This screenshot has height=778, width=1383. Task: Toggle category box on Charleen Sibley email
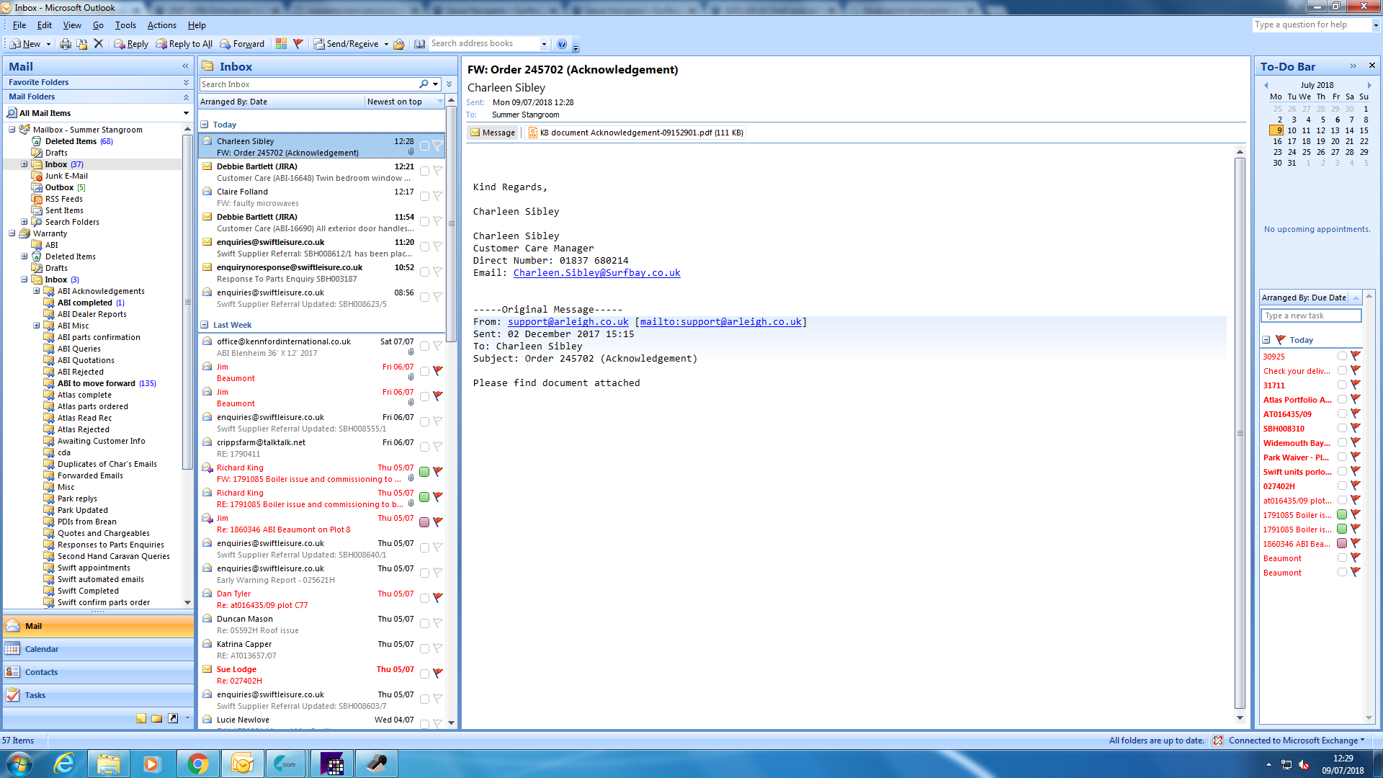click(424, 146)
